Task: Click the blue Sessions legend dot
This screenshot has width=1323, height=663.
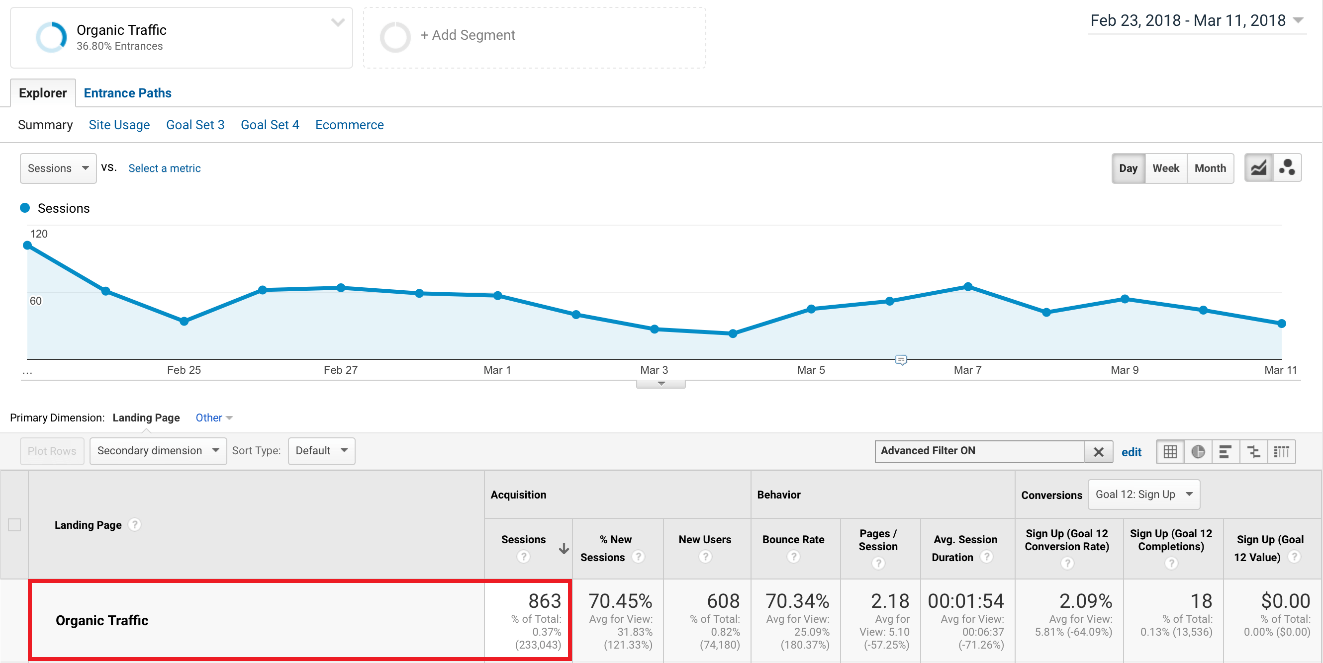Action: (x=25, y=208)
